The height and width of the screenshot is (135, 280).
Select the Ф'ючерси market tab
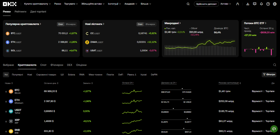click(57, 65)
